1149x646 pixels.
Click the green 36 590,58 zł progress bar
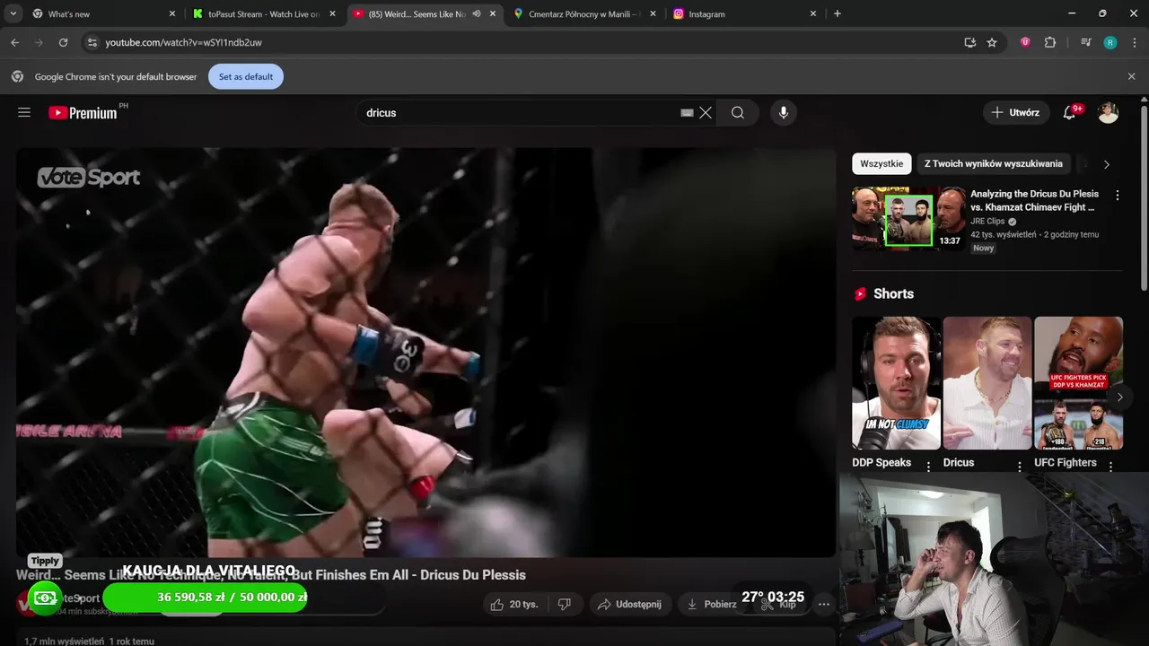pyautogui.click(x=206, y=598)
